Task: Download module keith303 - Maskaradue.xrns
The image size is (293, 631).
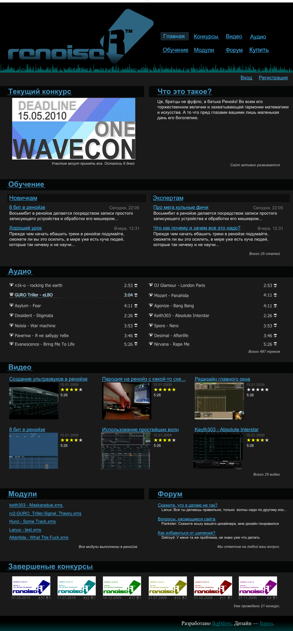Action: click(36, 505)
